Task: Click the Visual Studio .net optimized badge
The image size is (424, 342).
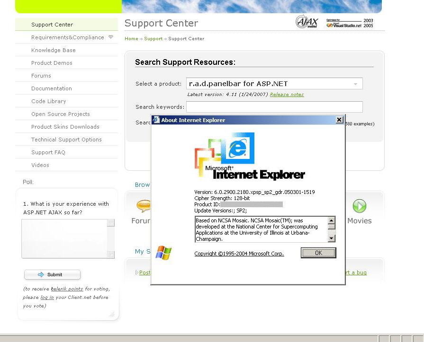Action: (350, 23)
